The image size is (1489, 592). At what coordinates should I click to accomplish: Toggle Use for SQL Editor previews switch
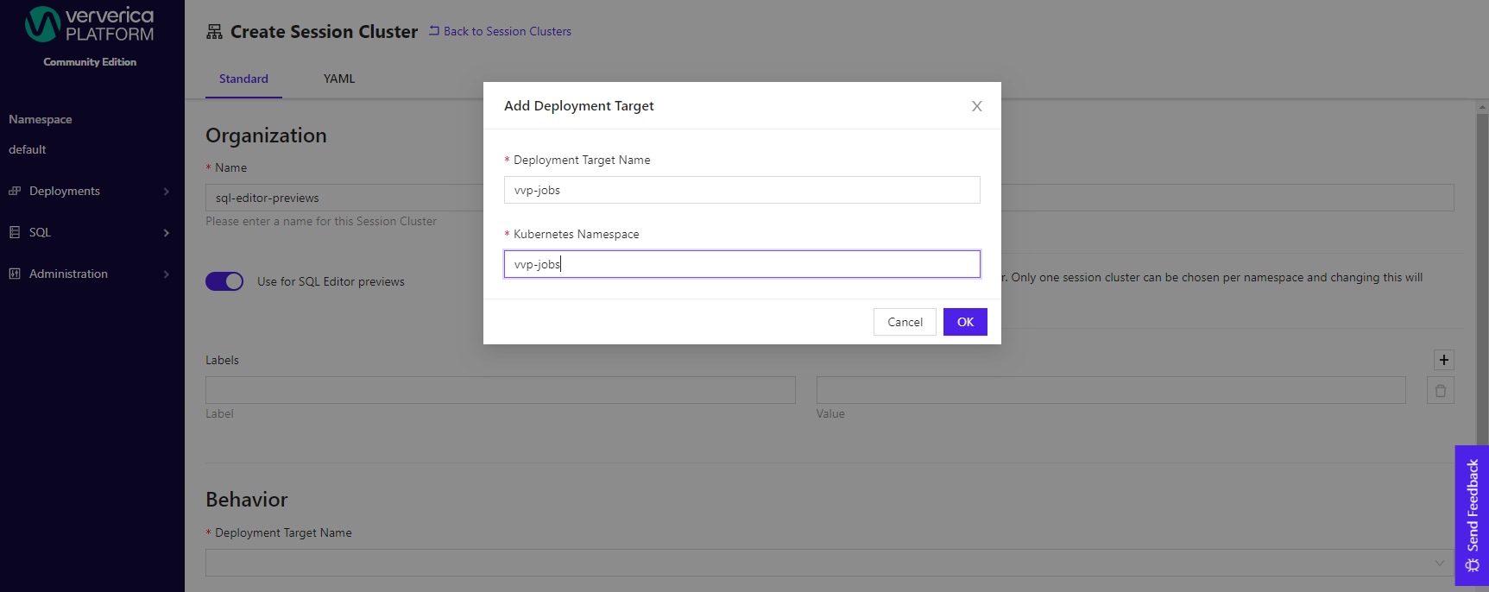click(x=224, y=281)
